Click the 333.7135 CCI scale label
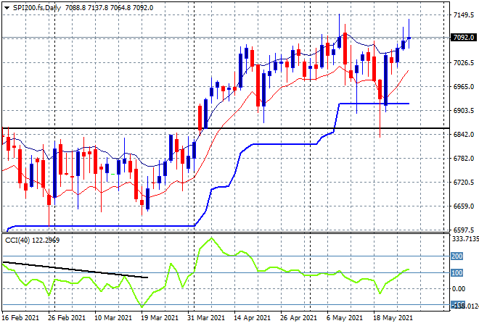Viewport: 479px width, 326px height. click(465, 239)
